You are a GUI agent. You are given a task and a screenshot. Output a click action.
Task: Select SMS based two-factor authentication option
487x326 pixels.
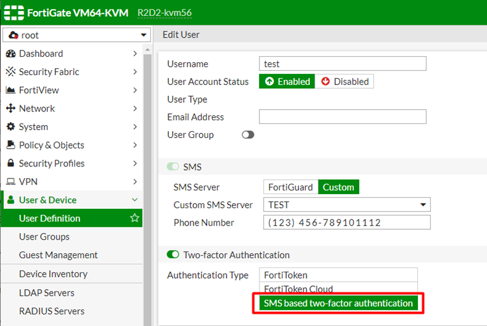coord(338,303)
